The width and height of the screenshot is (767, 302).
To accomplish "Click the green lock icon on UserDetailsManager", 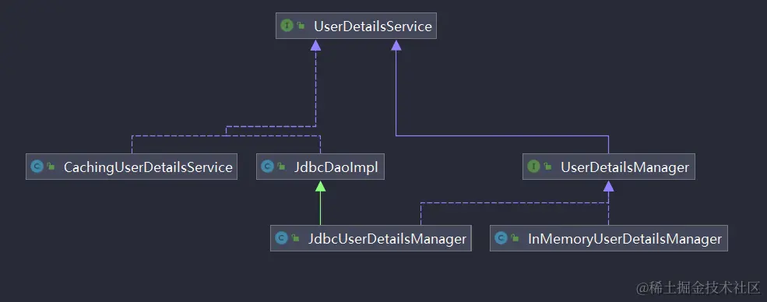I will (x=548, y=167).
